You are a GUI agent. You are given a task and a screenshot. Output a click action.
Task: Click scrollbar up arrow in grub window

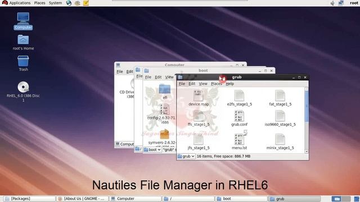point(306,89)
